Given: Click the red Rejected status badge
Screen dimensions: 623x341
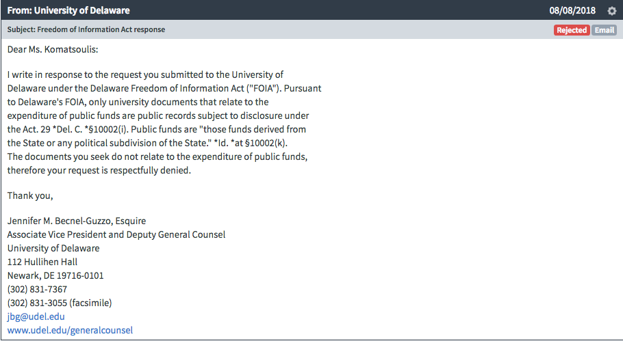Looking at the screenshot, I should click(572, 30).
